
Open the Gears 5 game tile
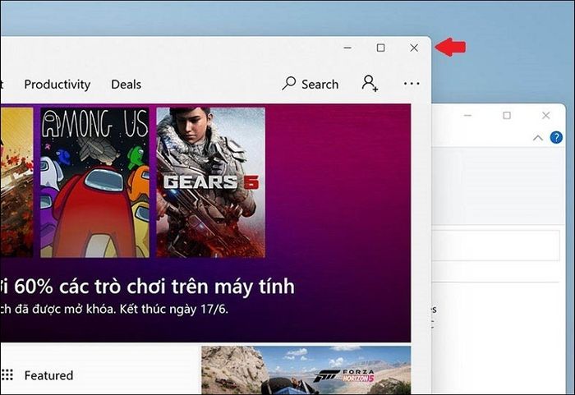pos(211,182)
